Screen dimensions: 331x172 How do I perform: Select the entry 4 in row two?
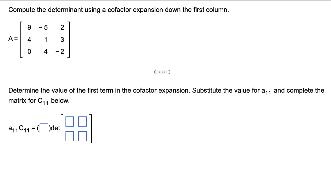coord(29,40)
